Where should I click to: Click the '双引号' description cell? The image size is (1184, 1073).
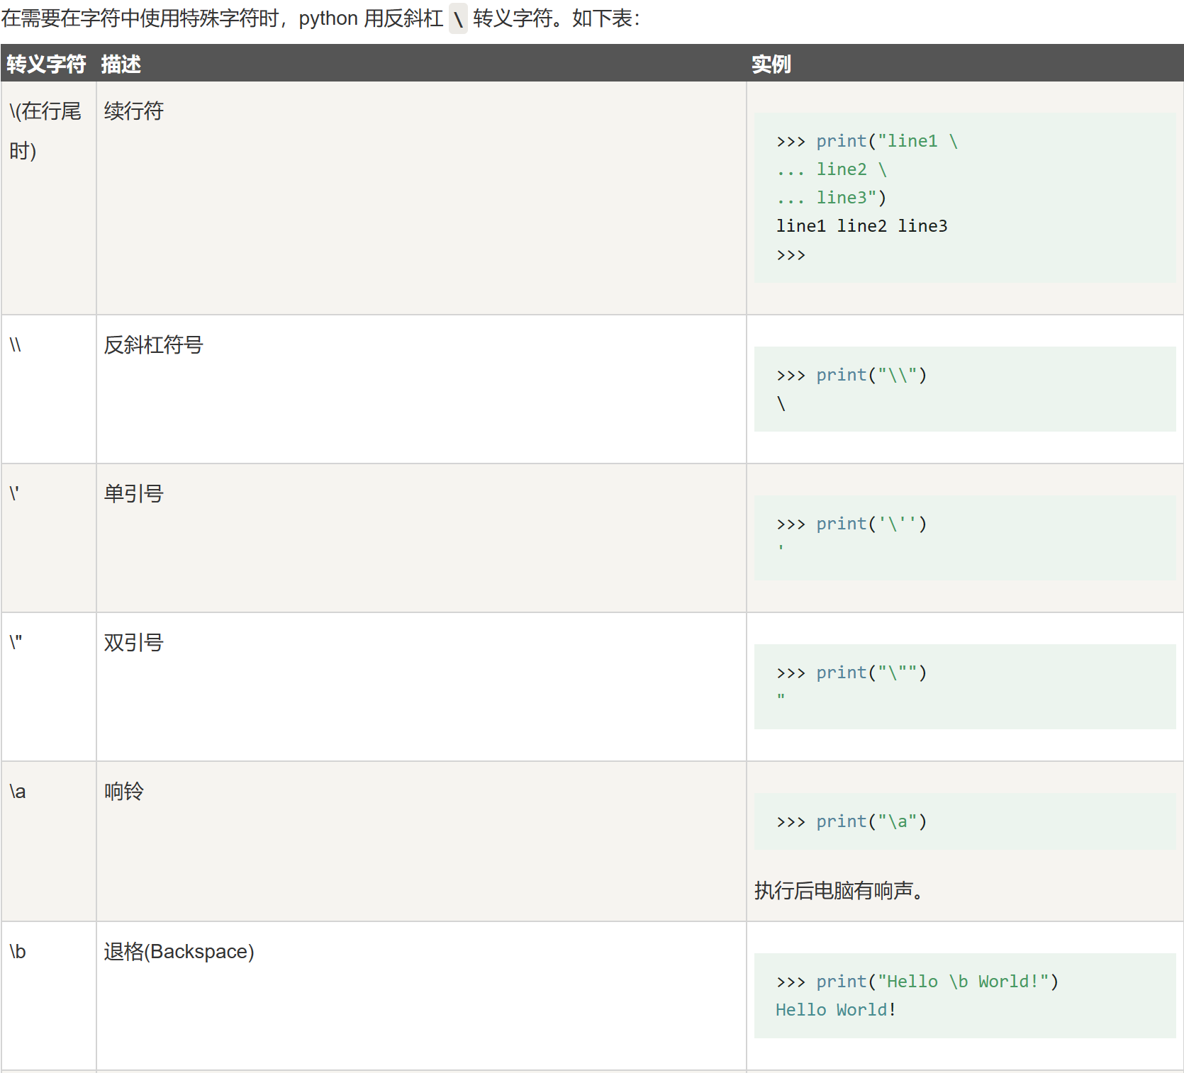pos(421,687)
